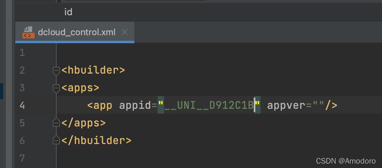Click the </hbuilder> fold end marker
The height and width of the screenshot is (168, 382).
(x=56, y=140)
